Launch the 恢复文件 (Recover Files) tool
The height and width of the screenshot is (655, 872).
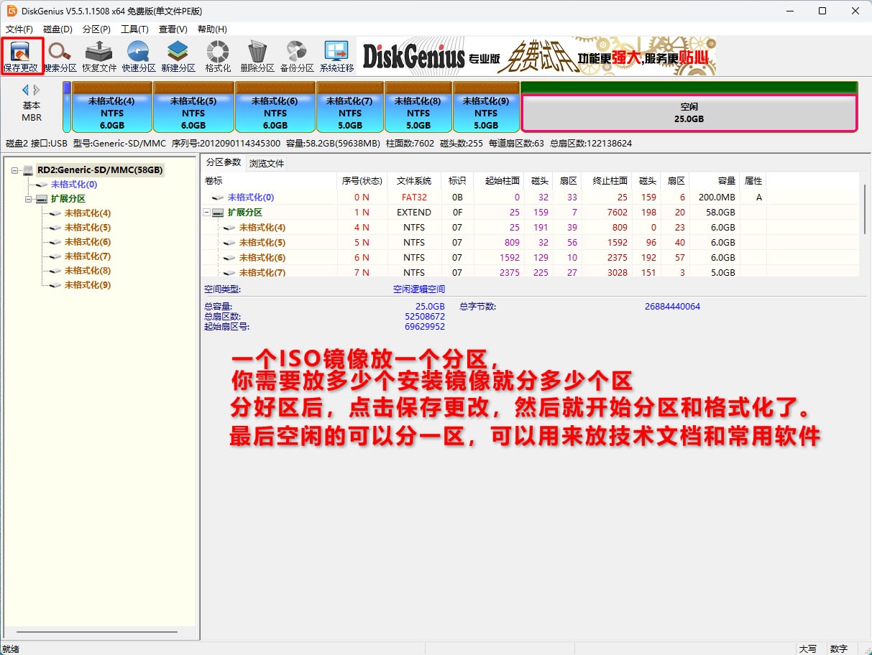pyautogui.click(x=98, y=56)
